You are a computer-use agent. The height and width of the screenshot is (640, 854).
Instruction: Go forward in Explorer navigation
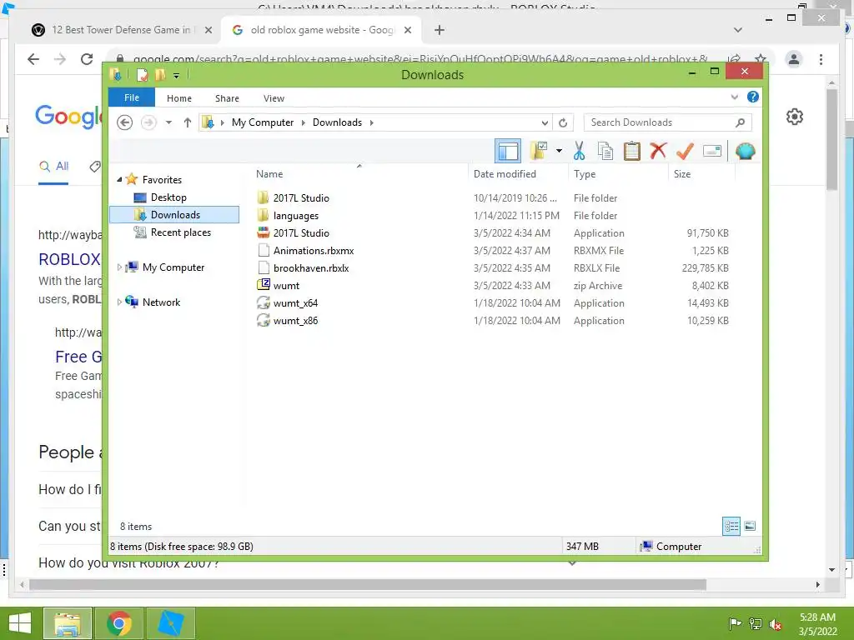point(148,122)
